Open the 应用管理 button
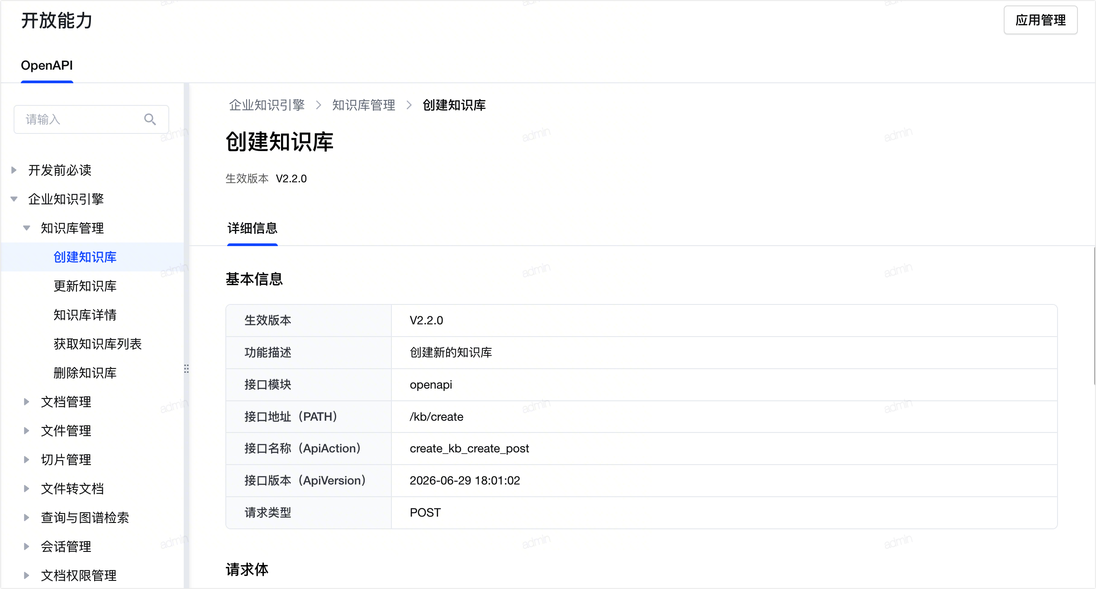The image size is (1096, 589). click(1040, 20)
